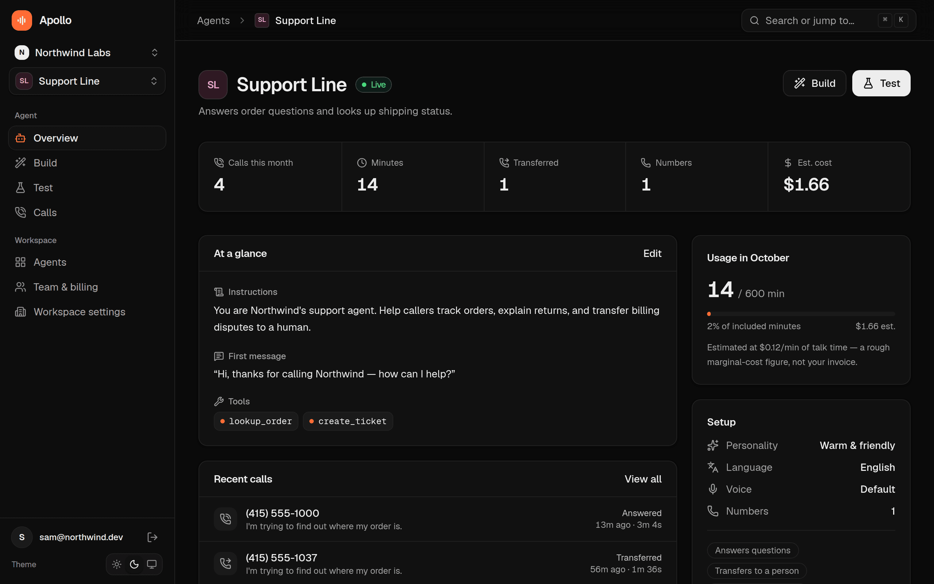Screen dimensions: 934x584
Task: Switch to dark theme with moon icon
Action: point(134,564)
